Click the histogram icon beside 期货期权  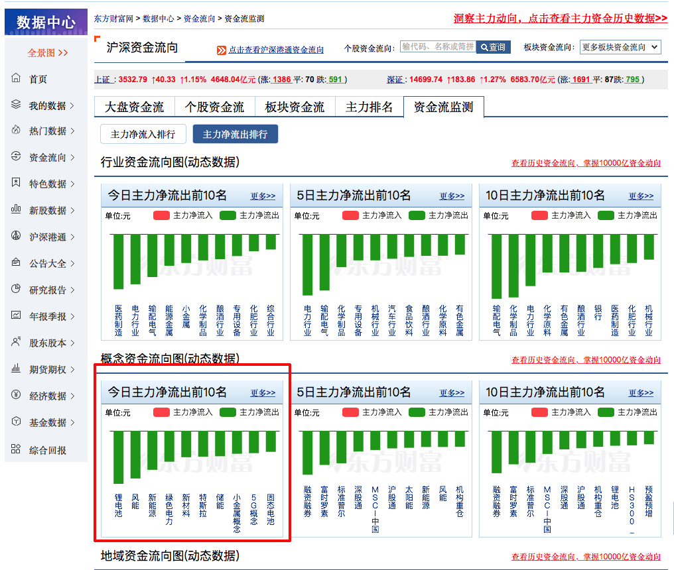[x=16, y=368]
